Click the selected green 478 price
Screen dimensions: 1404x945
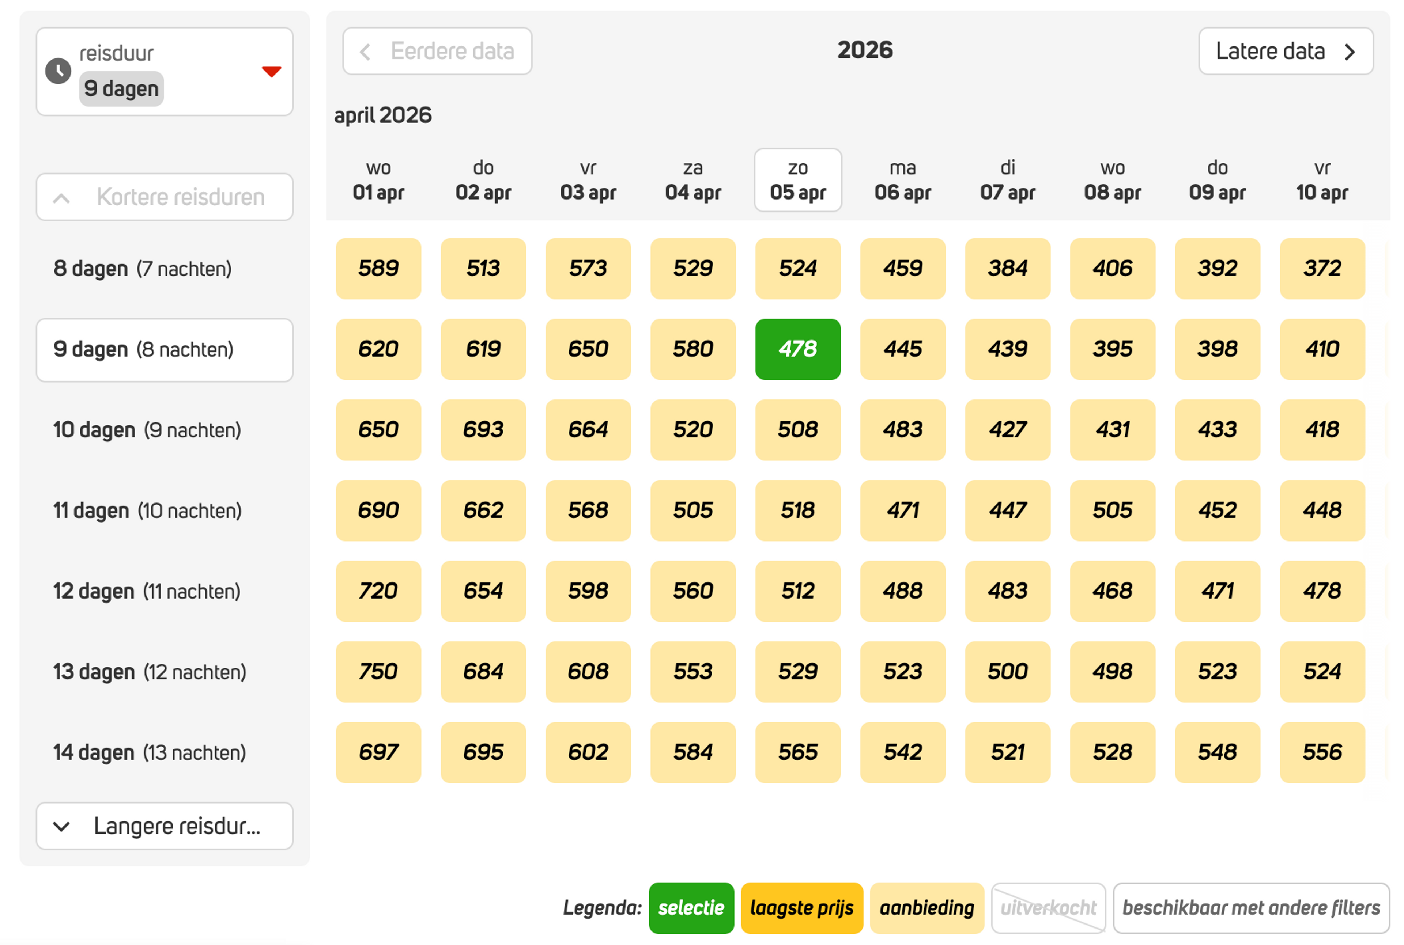[797, 350]
